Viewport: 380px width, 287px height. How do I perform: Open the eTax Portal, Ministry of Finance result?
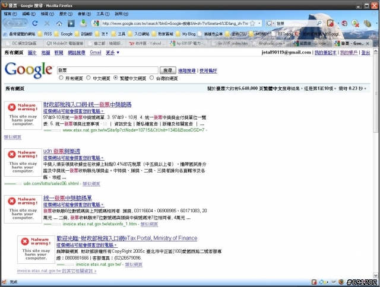[x=126, y=238]
